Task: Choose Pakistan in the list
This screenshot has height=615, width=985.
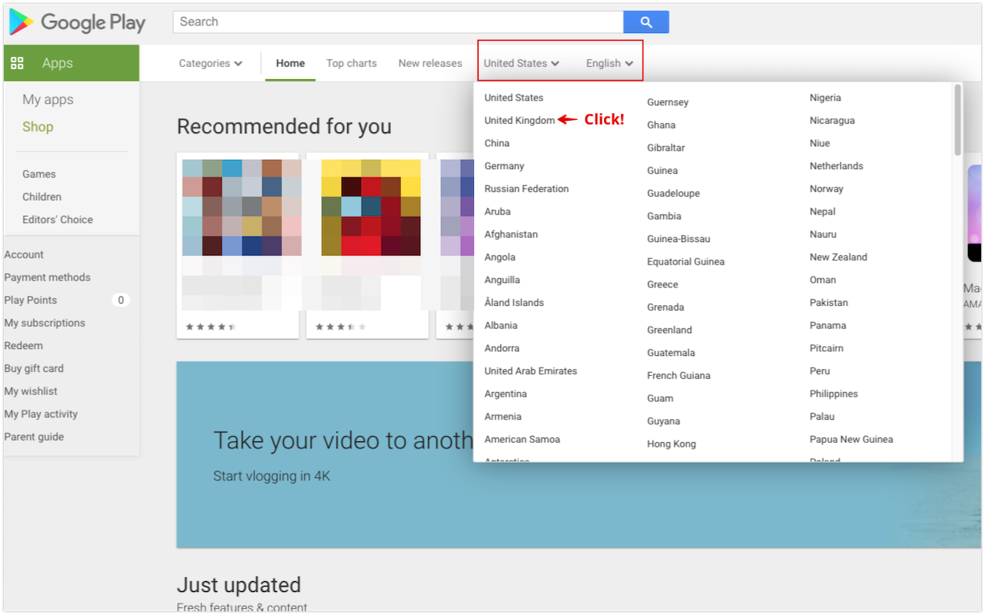Action: click(829, 302)
